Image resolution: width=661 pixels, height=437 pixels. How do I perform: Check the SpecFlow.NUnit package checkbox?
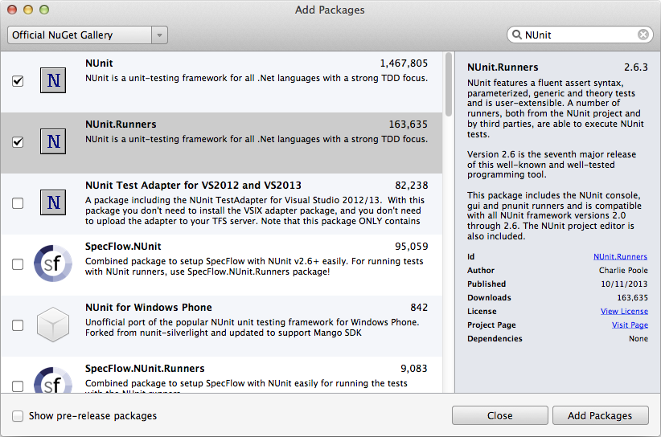[x=18, y=264]
